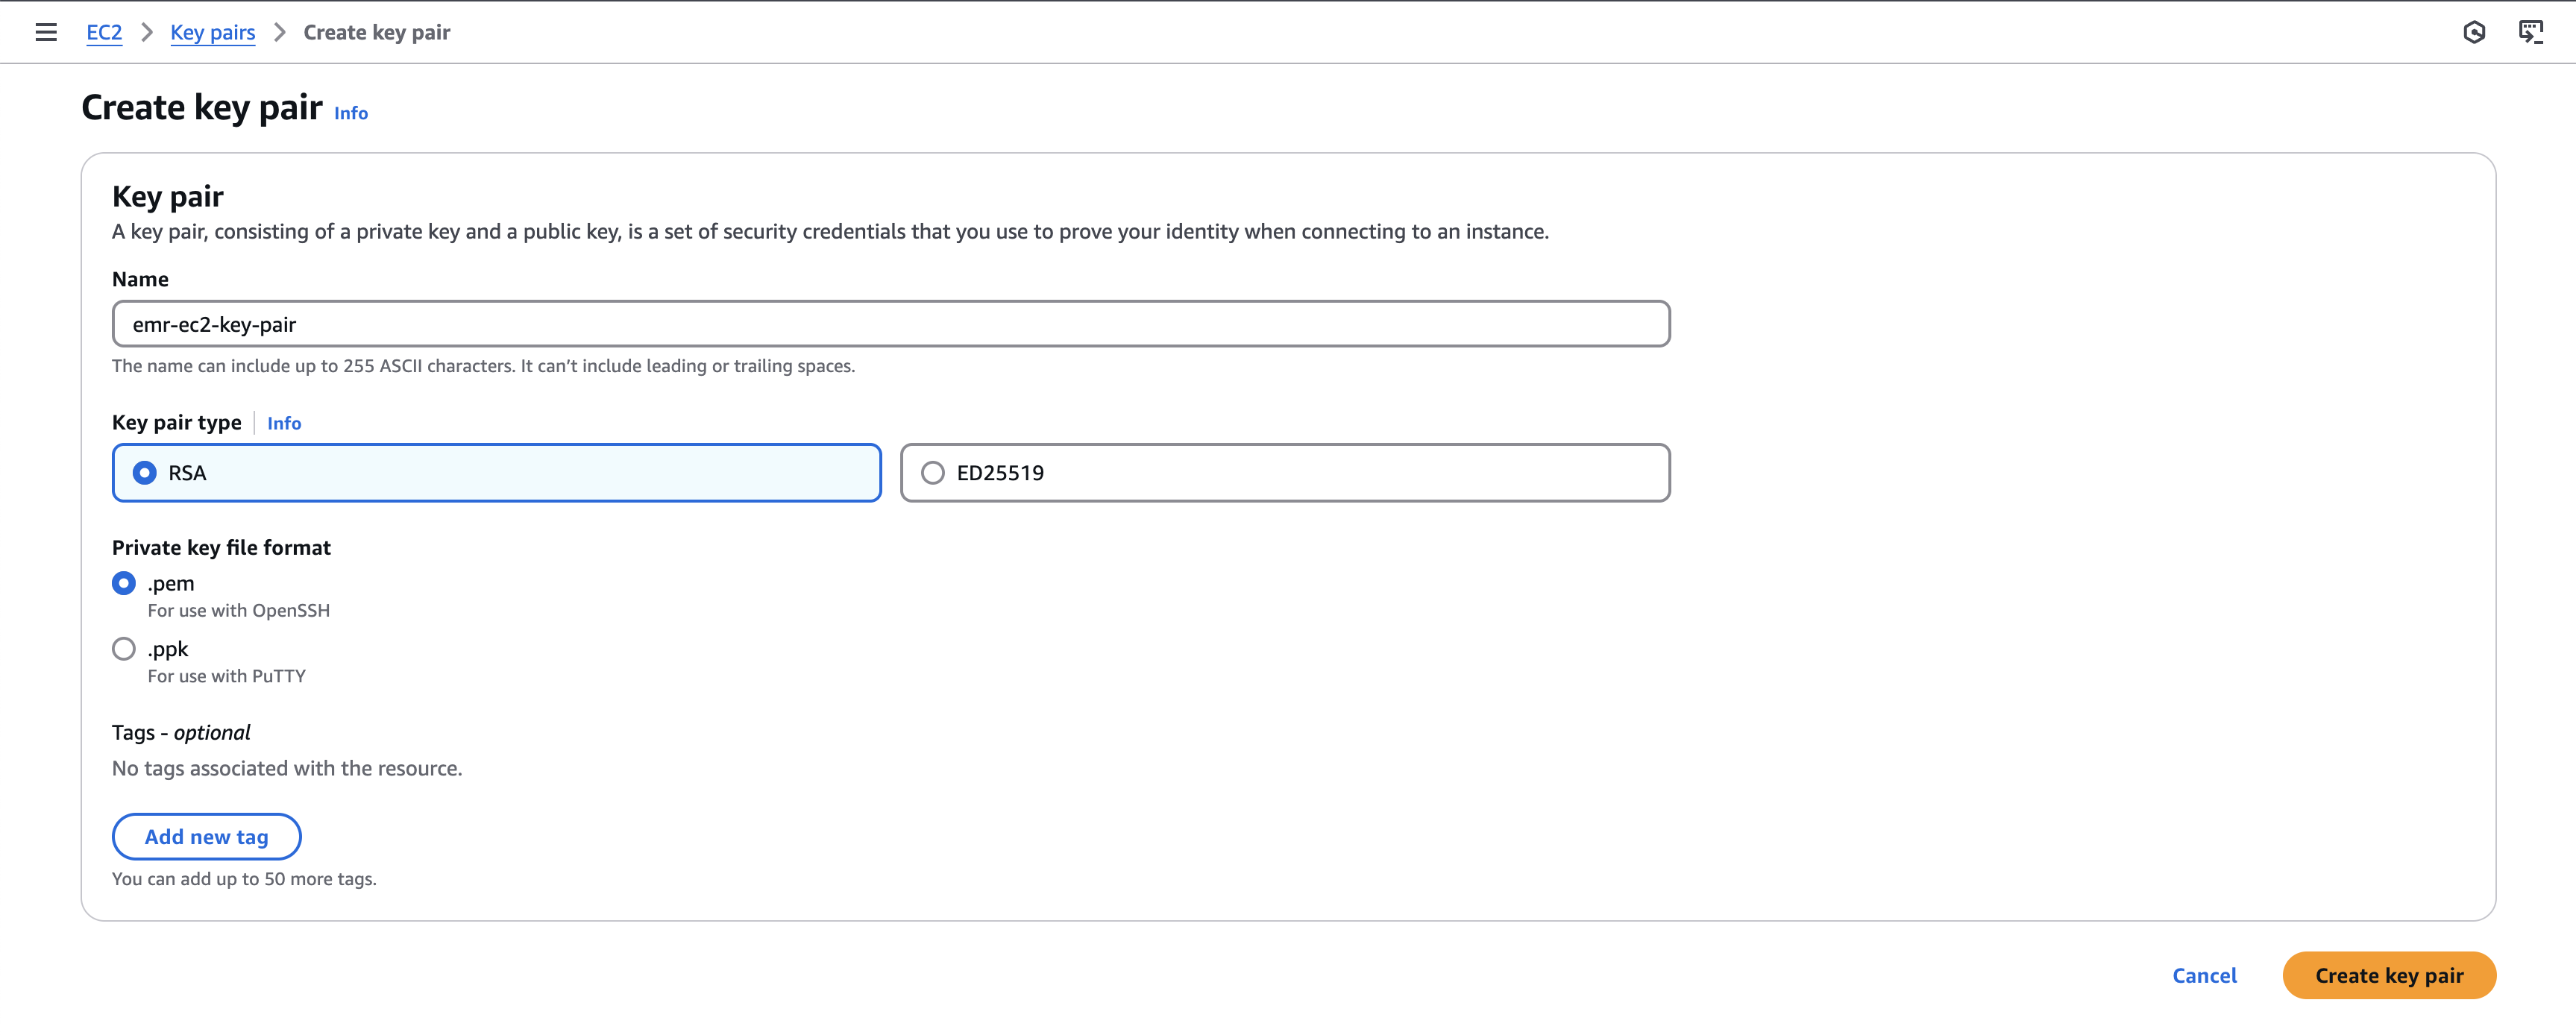Select the RSA key pair type
Viewport: 2576px width, 1035px height.
[146, 473]
